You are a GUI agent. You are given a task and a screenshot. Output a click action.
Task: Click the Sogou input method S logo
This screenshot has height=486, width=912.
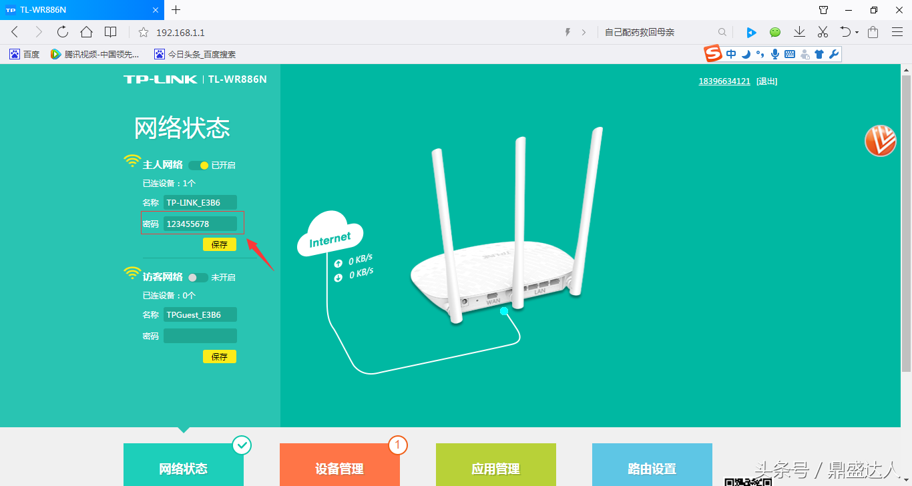point(714,54)
